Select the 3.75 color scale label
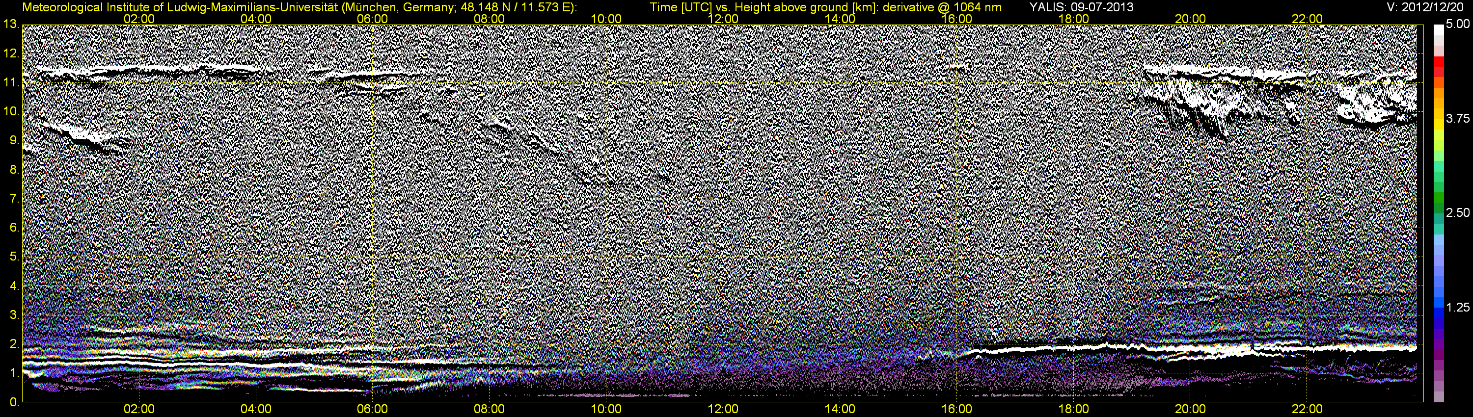 tap(1458, 119)
